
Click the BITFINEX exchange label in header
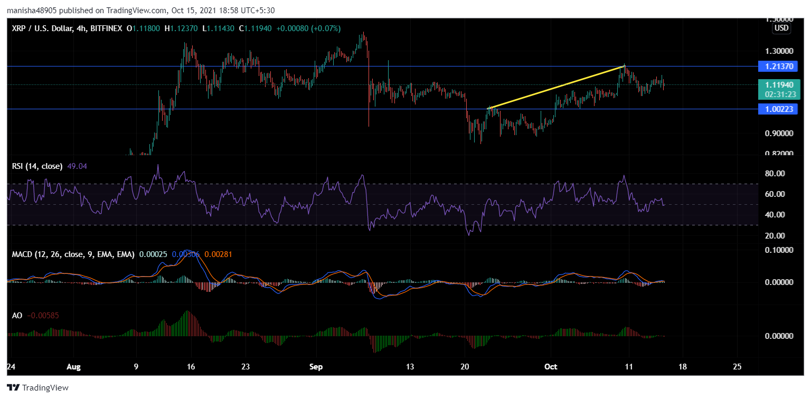107,28
